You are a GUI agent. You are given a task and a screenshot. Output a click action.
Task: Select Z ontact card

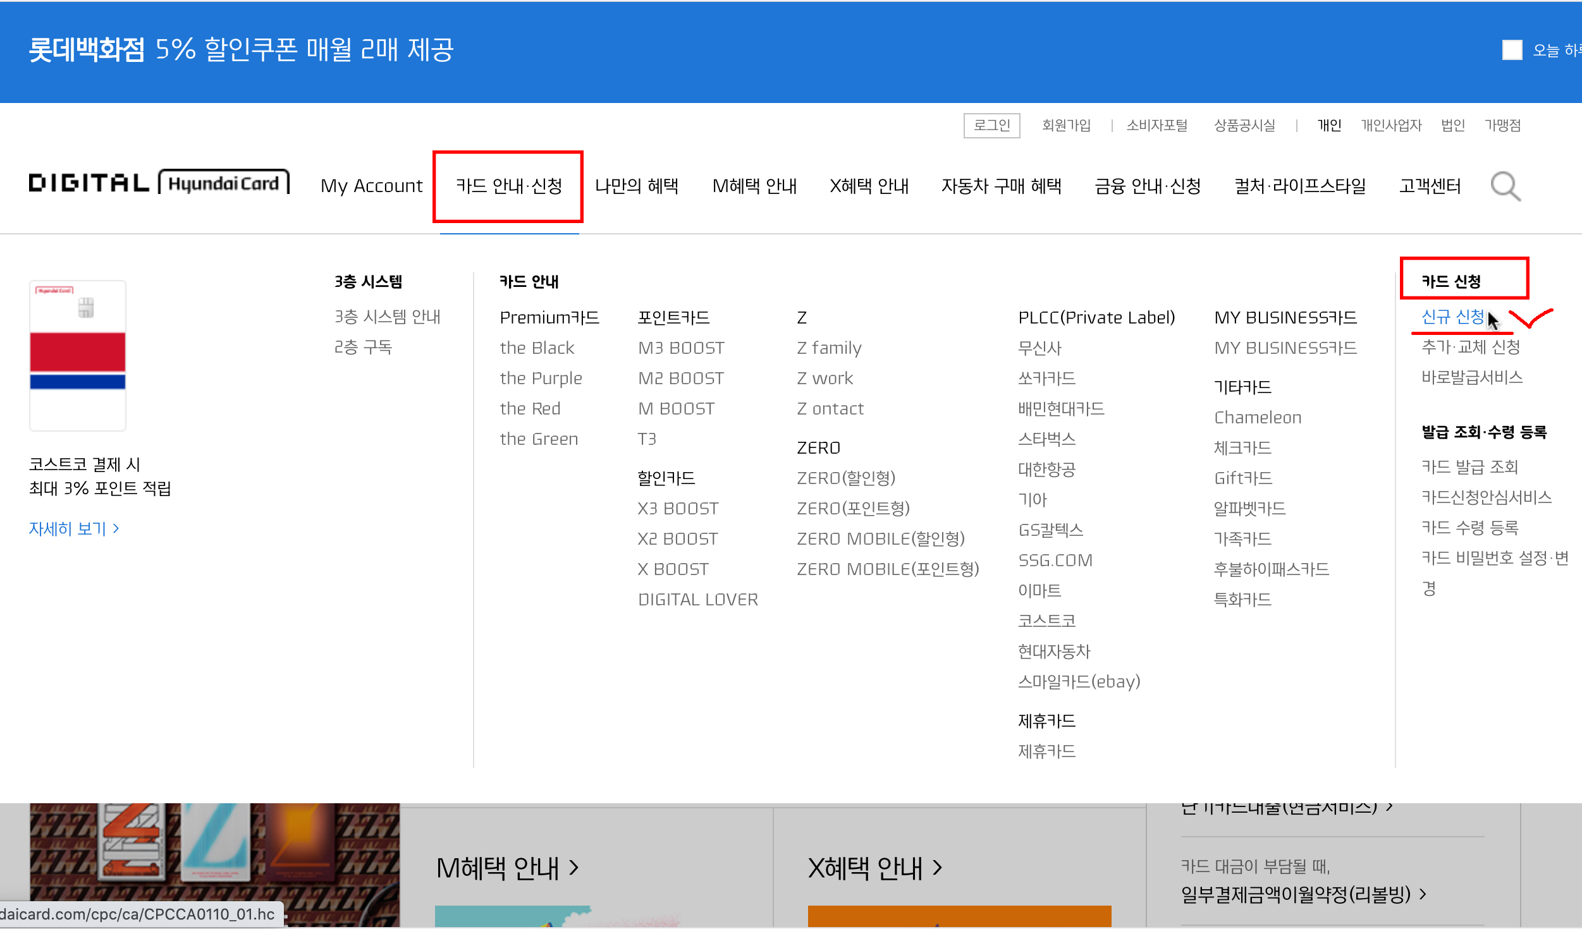click(830, 408)
